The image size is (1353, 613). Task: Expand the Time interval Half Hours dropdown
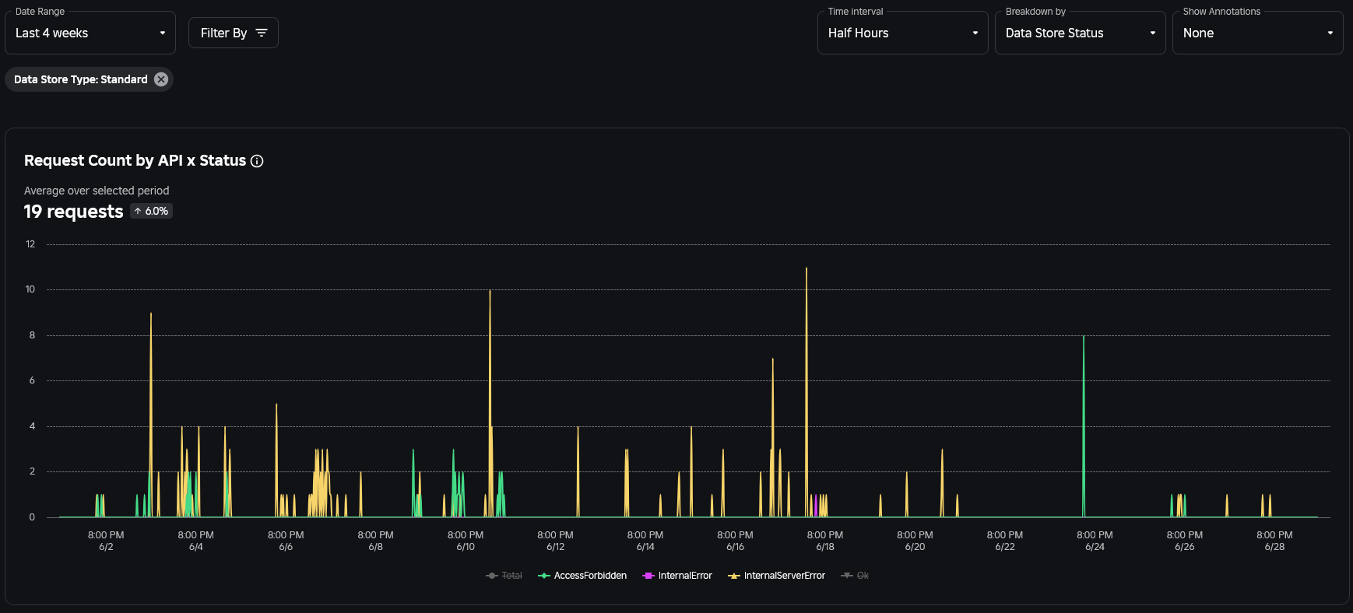click(902, 33)
